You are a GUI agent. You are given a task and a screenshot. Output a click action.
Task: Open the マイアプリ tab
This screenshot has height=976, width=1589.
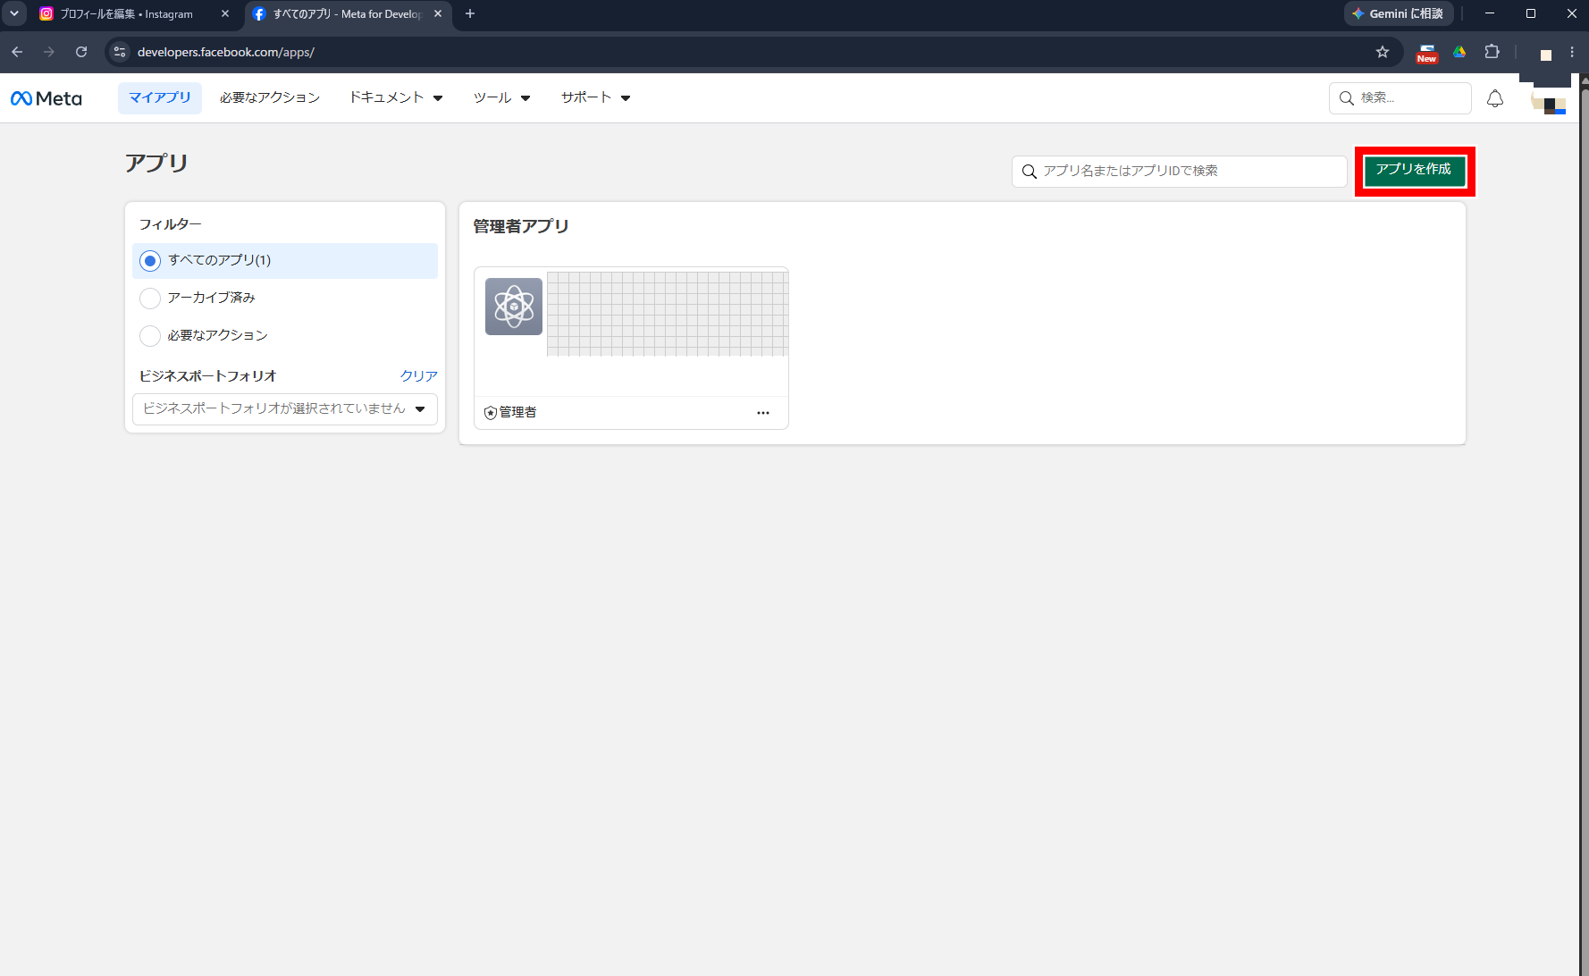tap(160, 97)
